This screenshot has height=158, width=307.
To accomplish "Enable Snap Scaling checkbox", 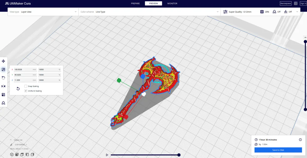I will (x=26, y=86).
